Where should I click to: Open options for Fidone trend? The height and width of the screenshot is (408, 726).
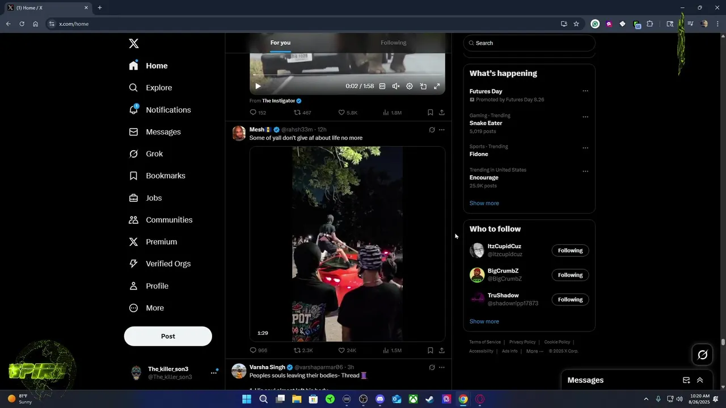point(585,148)
